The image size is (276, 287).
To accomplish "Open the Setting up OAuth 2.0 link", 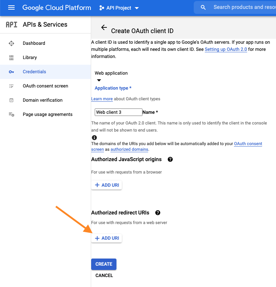I will pos(226,49).
